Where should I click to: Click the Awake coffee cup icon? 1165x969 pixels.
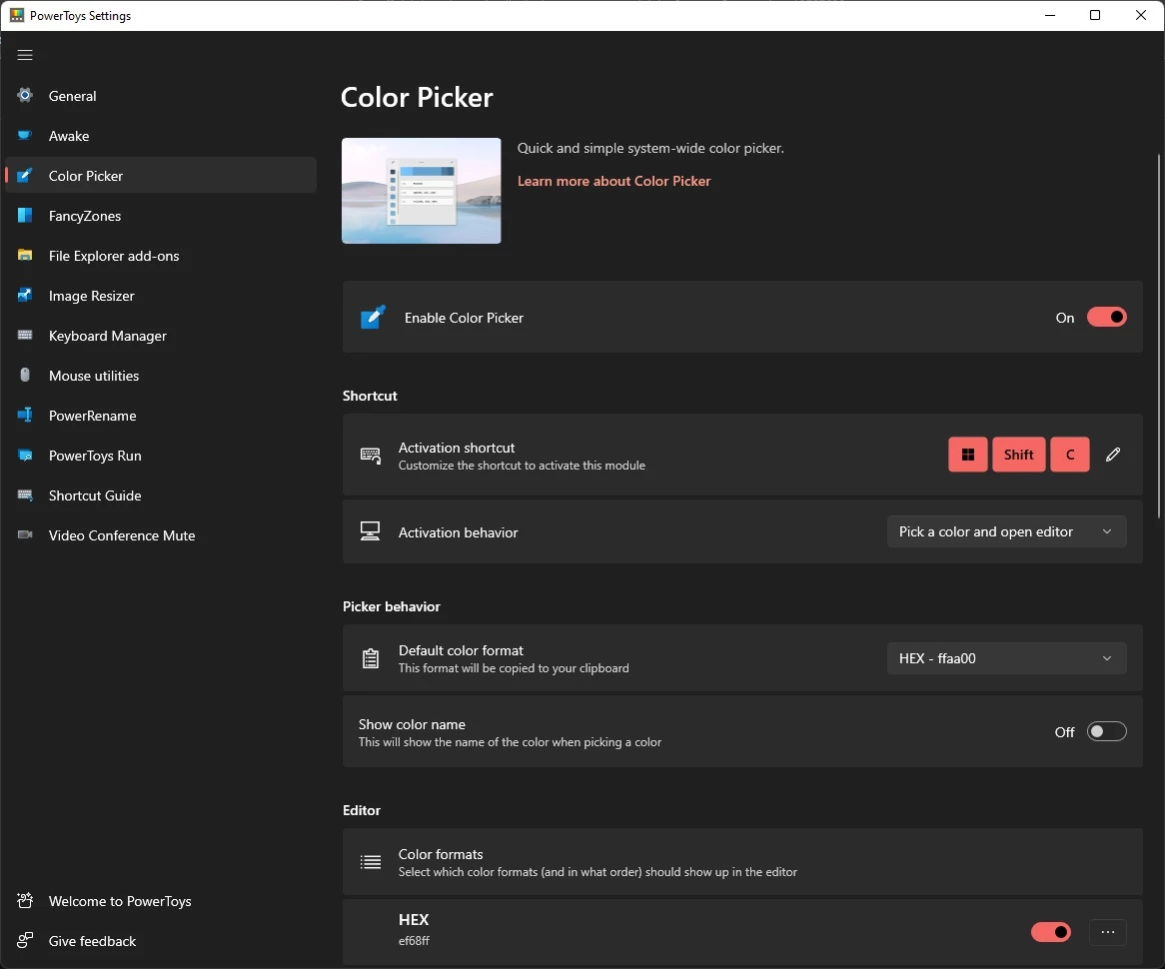pyautogui.click(x=25, y=135)
